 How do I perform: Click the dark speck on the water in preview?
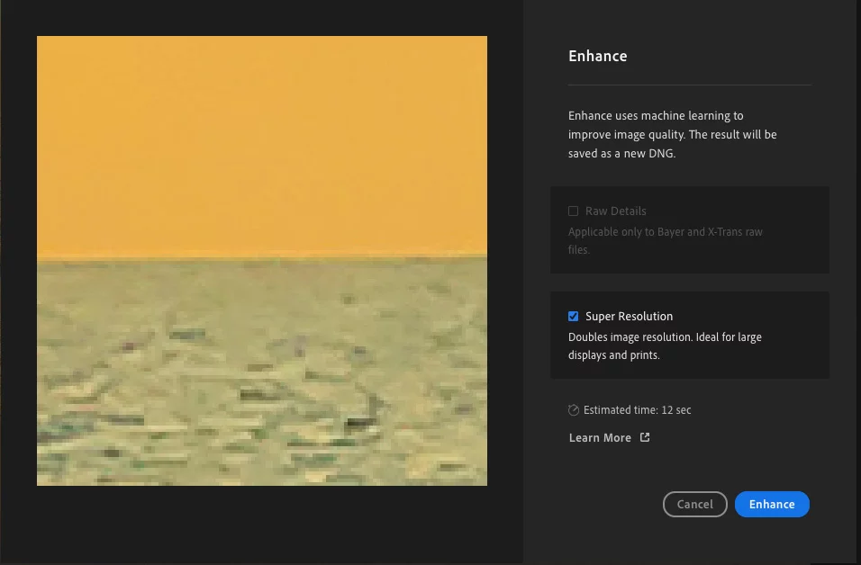pos(362,419)
